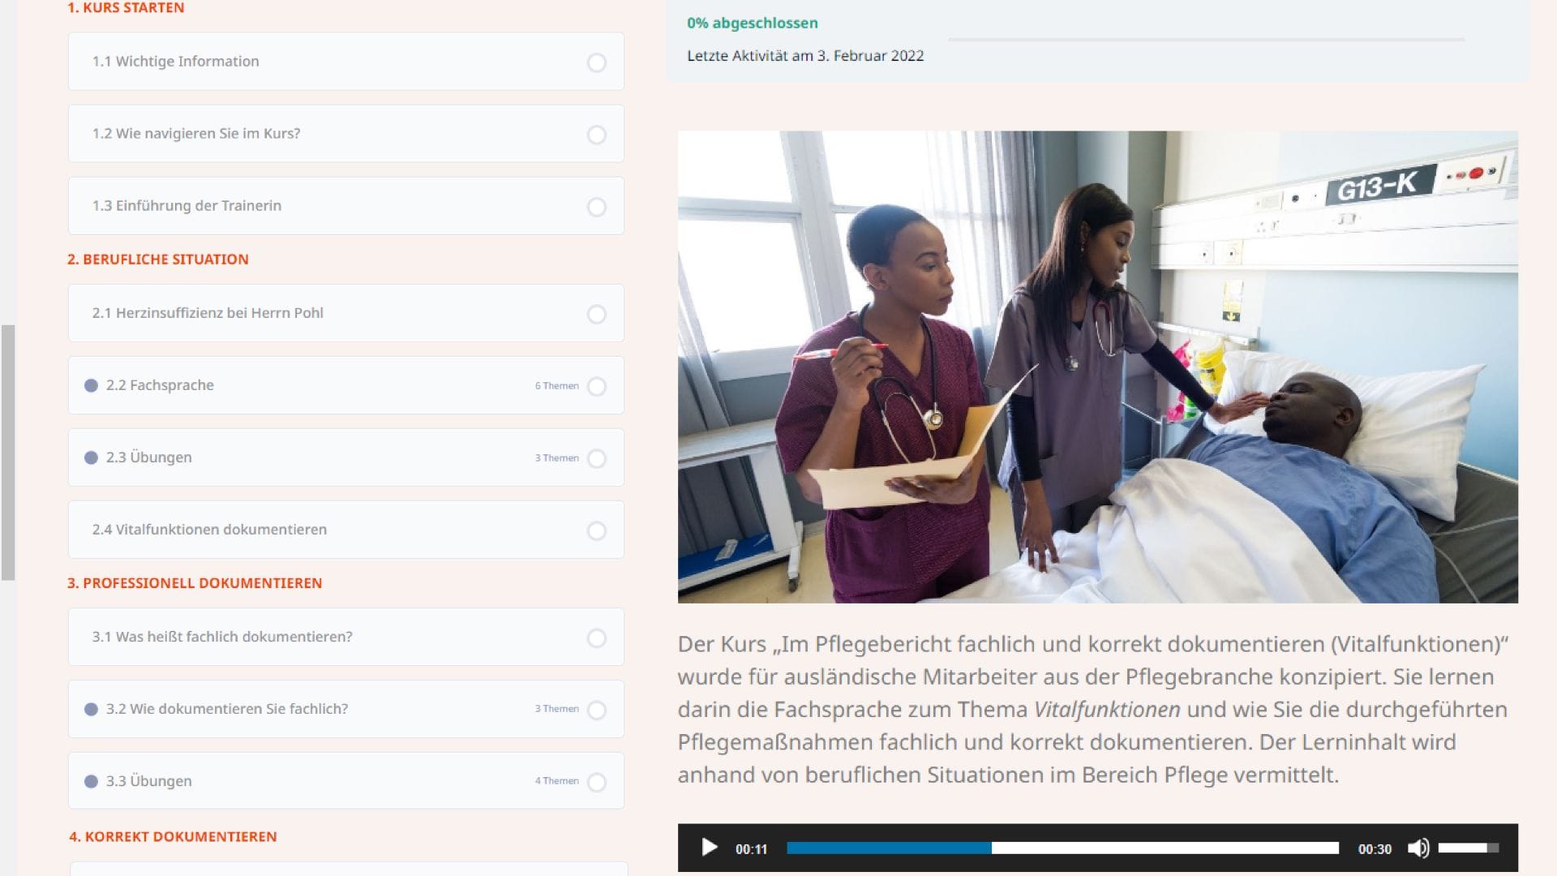Screen dimensions: 1557x876
Task: Click completion circle for 1.2 navigieren
Action: [596, 135]
